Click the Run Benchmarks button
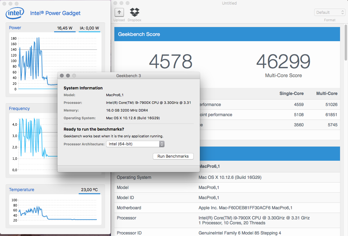Screen dimensions: 348x236 [173, 156]
